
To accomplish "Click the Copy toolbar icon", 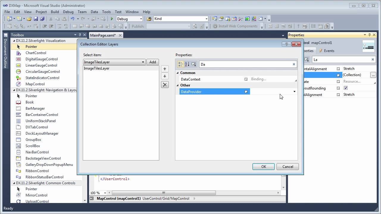I will 58,19.
